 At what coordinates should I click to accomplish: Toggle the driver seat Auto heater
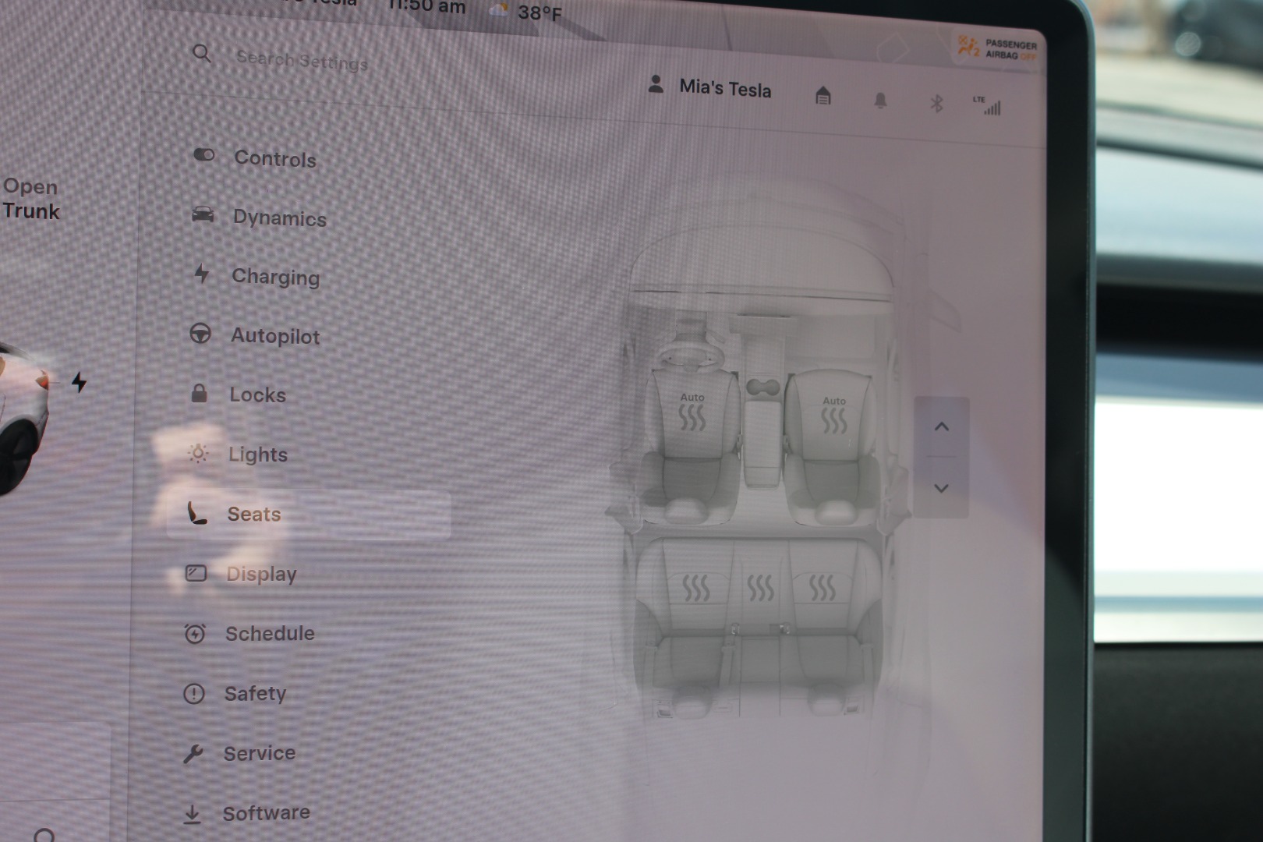click(x=692, y=413)
